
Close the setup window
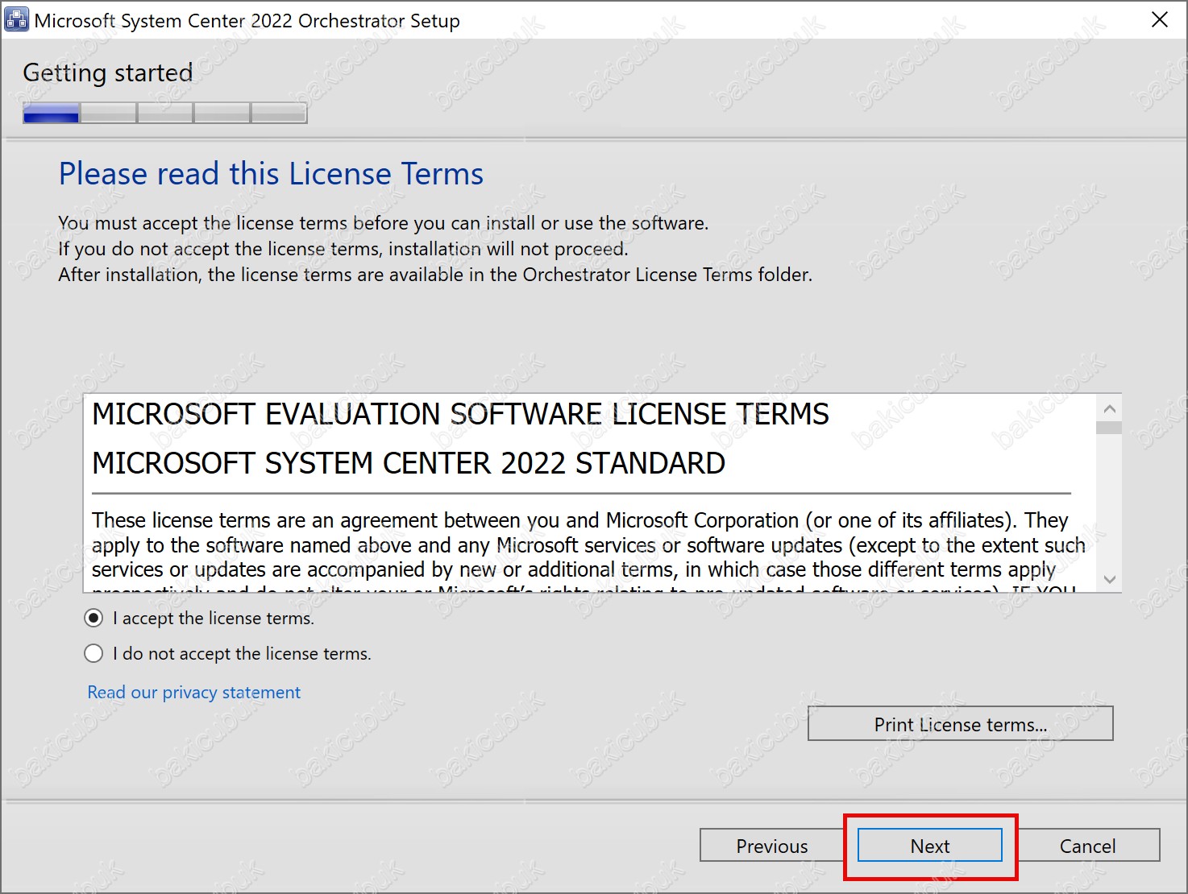[1160, 19]
